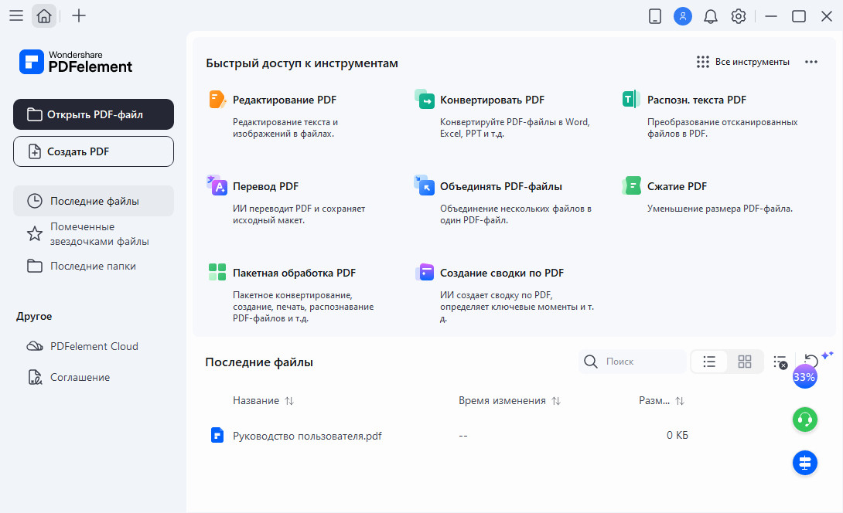Open PDFelement Cloud in sidebar
This screenshot has height=513, width=843.
pyautogui.click(x=94, y=347)
